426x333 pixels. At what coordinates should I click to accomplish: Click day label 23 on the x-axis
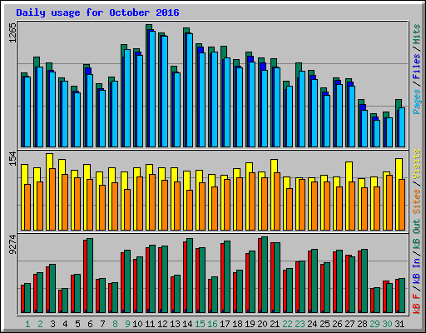(300, 324)
